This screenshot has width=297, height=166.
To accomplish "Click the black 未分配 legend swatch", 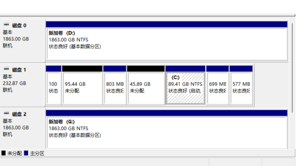I will (x=4, y=153).
